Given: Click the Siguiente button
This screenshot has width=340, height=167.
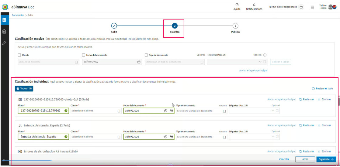Looking at the screenshot, I should pyautogui.click(x=326, y=159).
